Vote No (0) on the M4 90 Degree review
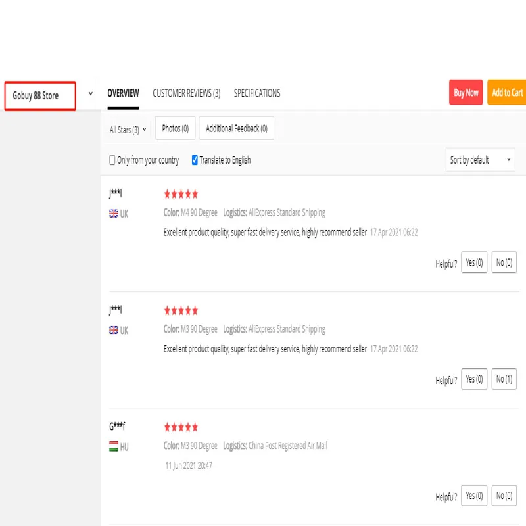This screenshot has height=526, width=526. pos(504,262)
